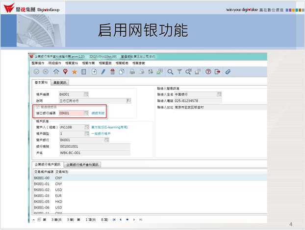The height and width of the screenshot is (230, 305).
Task: Click button at end of 工行江苏分行 field
Action: [x=128, y=100]
